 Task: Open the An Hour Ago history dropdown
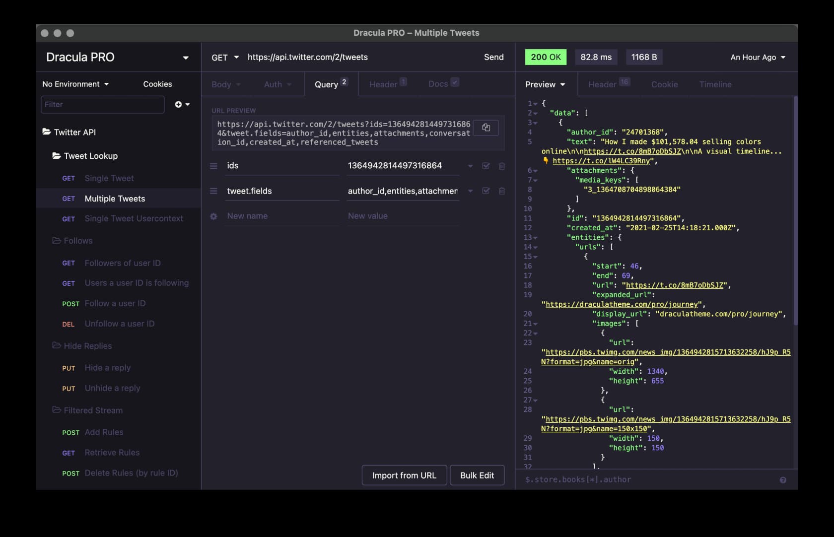point(758,58)
